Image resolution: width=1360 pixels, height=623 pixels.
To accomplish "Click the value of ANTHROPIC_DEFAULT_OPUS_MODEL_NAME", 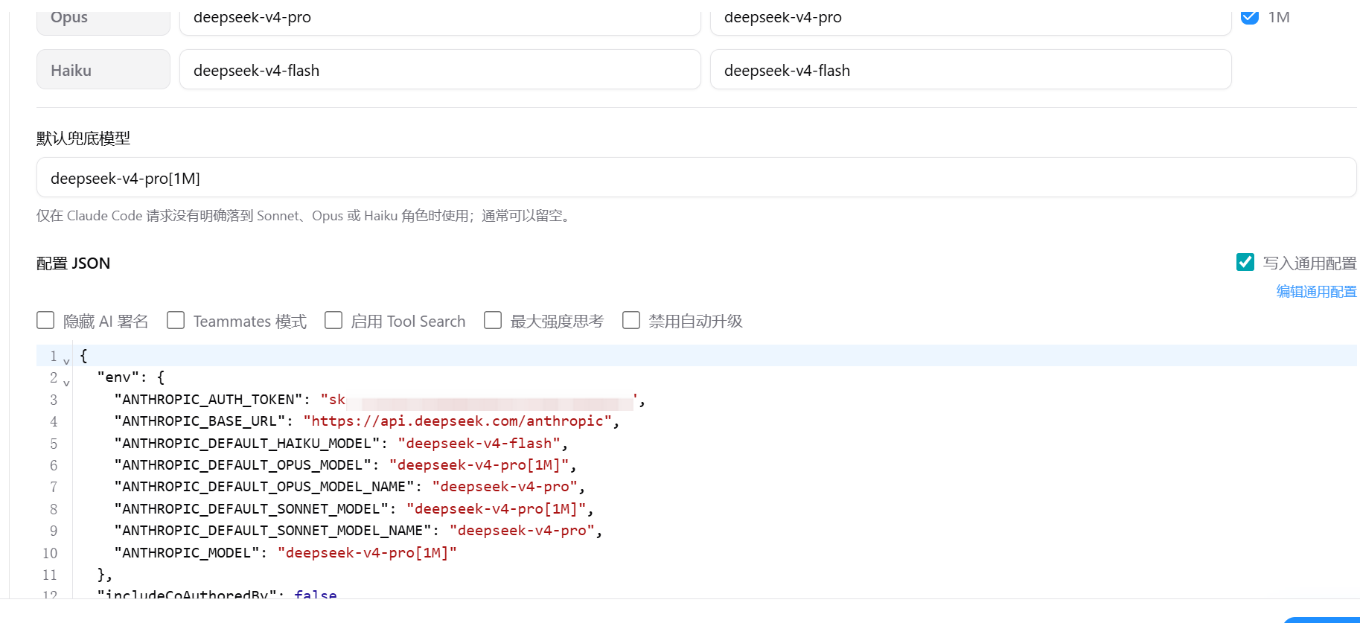I will pos(505,487).
